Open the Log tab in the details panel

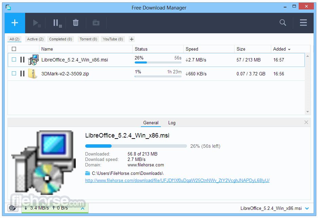coord(172,123)
